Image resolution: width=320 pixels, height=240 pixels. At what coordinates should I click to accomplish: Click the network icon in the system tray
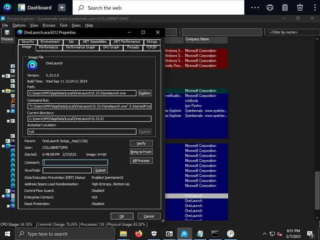pyautogui.click(x=272, y=234)
